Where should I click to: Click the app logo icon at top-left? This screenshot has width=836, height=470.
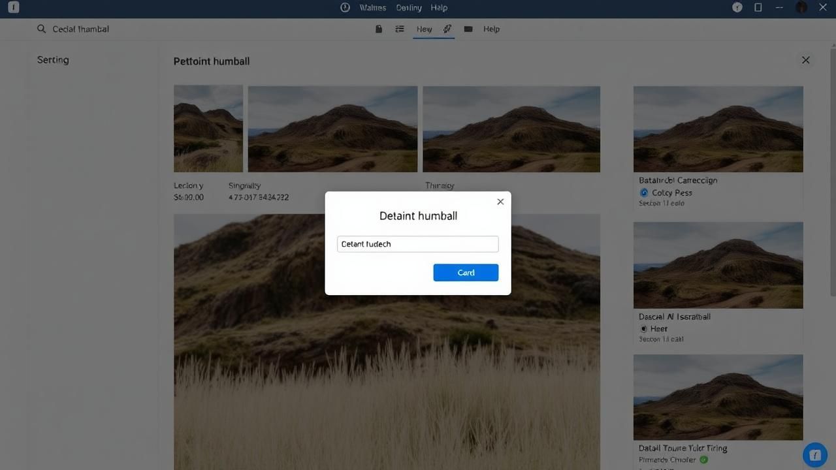(13, 8)
